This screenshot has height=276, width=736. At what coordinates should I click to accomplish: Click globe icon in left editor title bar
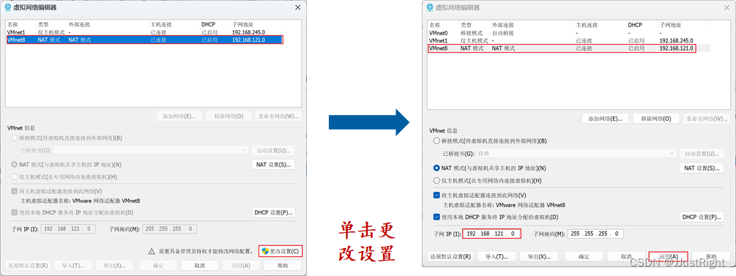7,7
